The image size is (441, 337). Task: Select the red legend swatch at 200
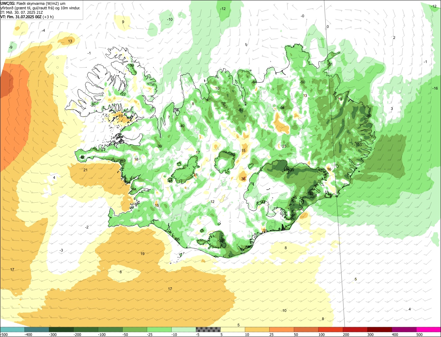point(355,329)
